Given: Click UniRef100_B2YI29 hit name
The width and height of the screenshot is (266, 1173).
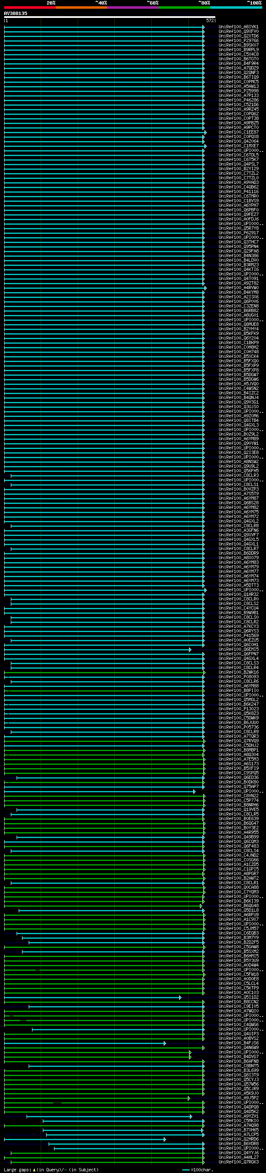Looking at the screenshot, I should tap(239, 169).
